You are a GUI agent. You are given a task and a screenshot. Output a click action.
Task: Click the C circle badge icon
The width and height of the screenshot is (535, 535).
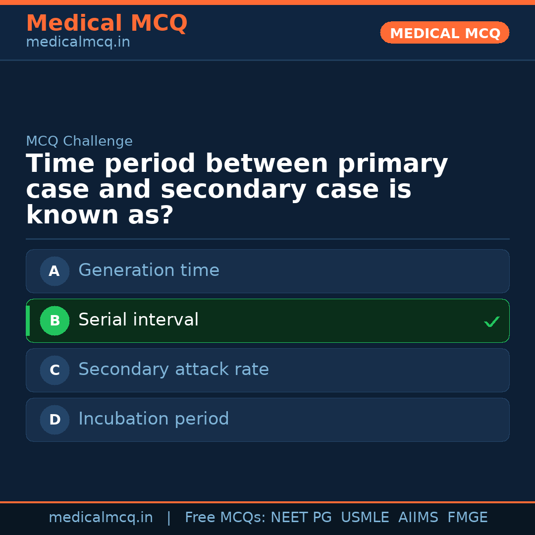click(x=54, y=370)
